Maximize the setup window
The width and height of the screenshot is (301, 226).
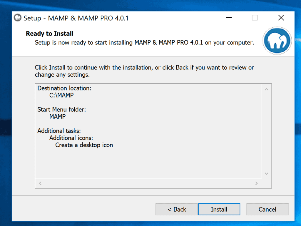click(x=255, y=18)
